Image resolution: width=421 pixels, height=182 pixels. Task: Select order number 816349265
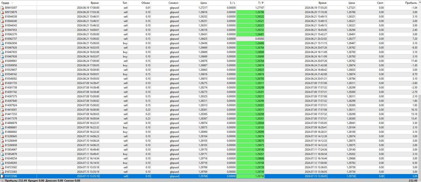(11, 163)
